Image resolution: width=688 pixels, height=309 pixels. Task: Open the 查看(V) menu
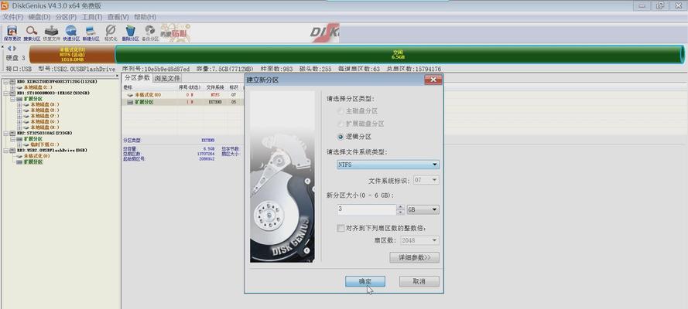coord(118,17)
